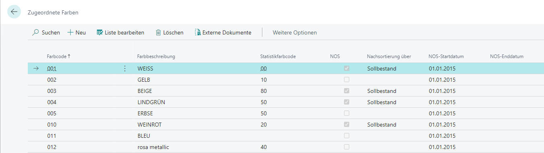Image resolution: width=544 pixels, height=153 pixels.
Task: Click the Löschen trash icon
Action: coord(158,32)
